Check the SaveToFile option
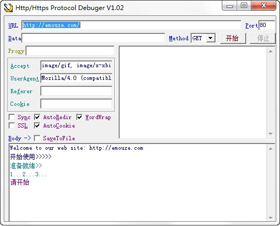Viewport: 280px width, 226px height. pyautogui.click(x=37, y=138)
